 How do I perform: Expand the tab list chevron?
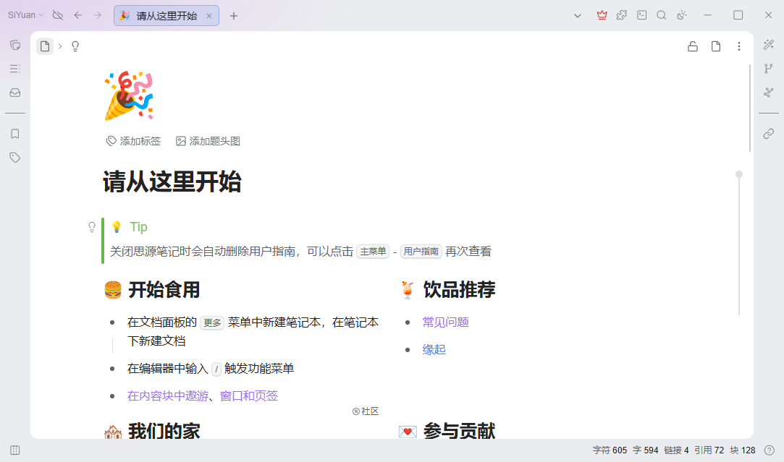pos(578,15)
